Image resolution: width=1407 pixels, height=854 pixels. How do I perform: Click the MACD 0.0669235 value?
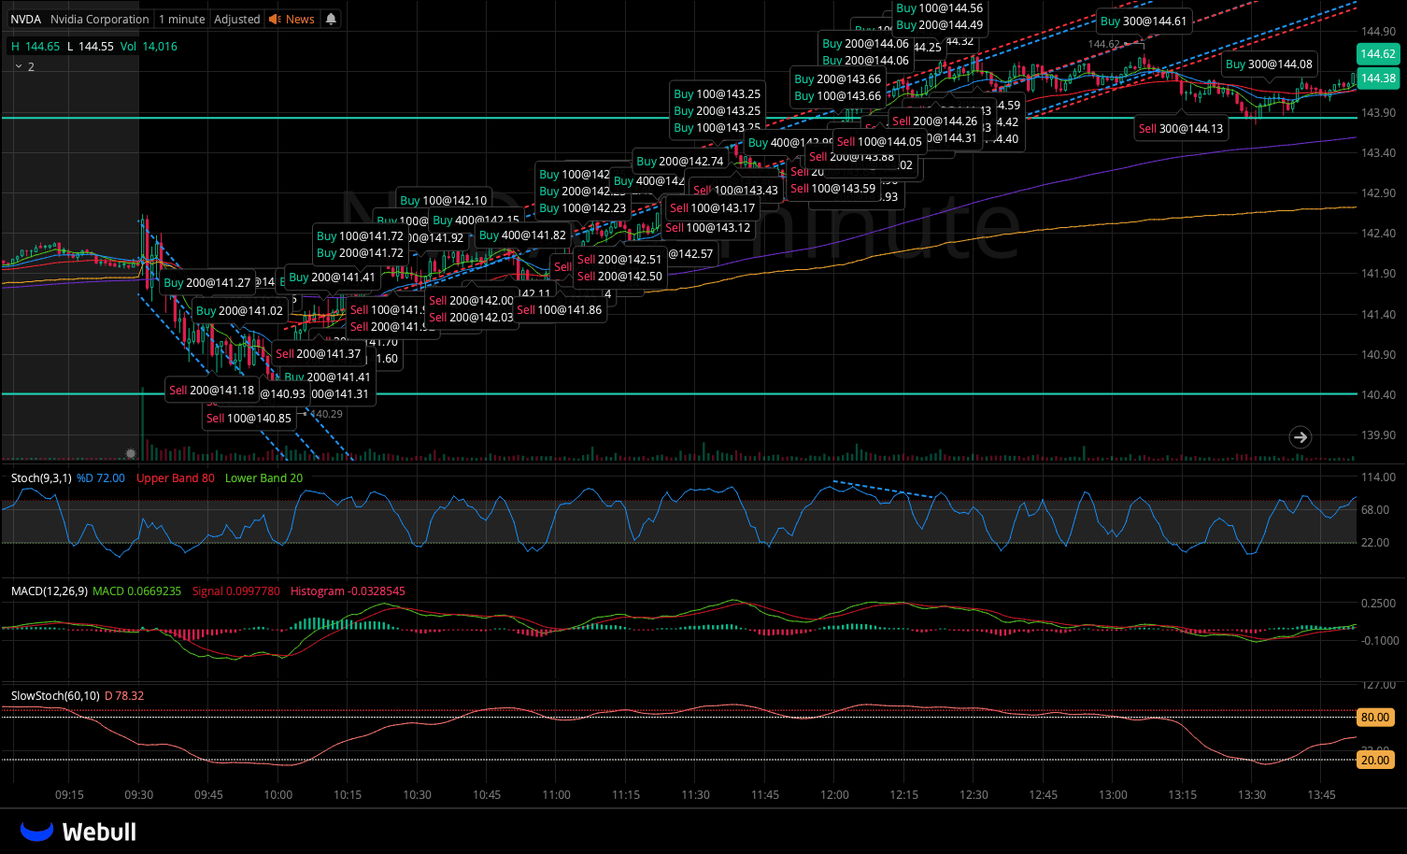tap(137, 591)
